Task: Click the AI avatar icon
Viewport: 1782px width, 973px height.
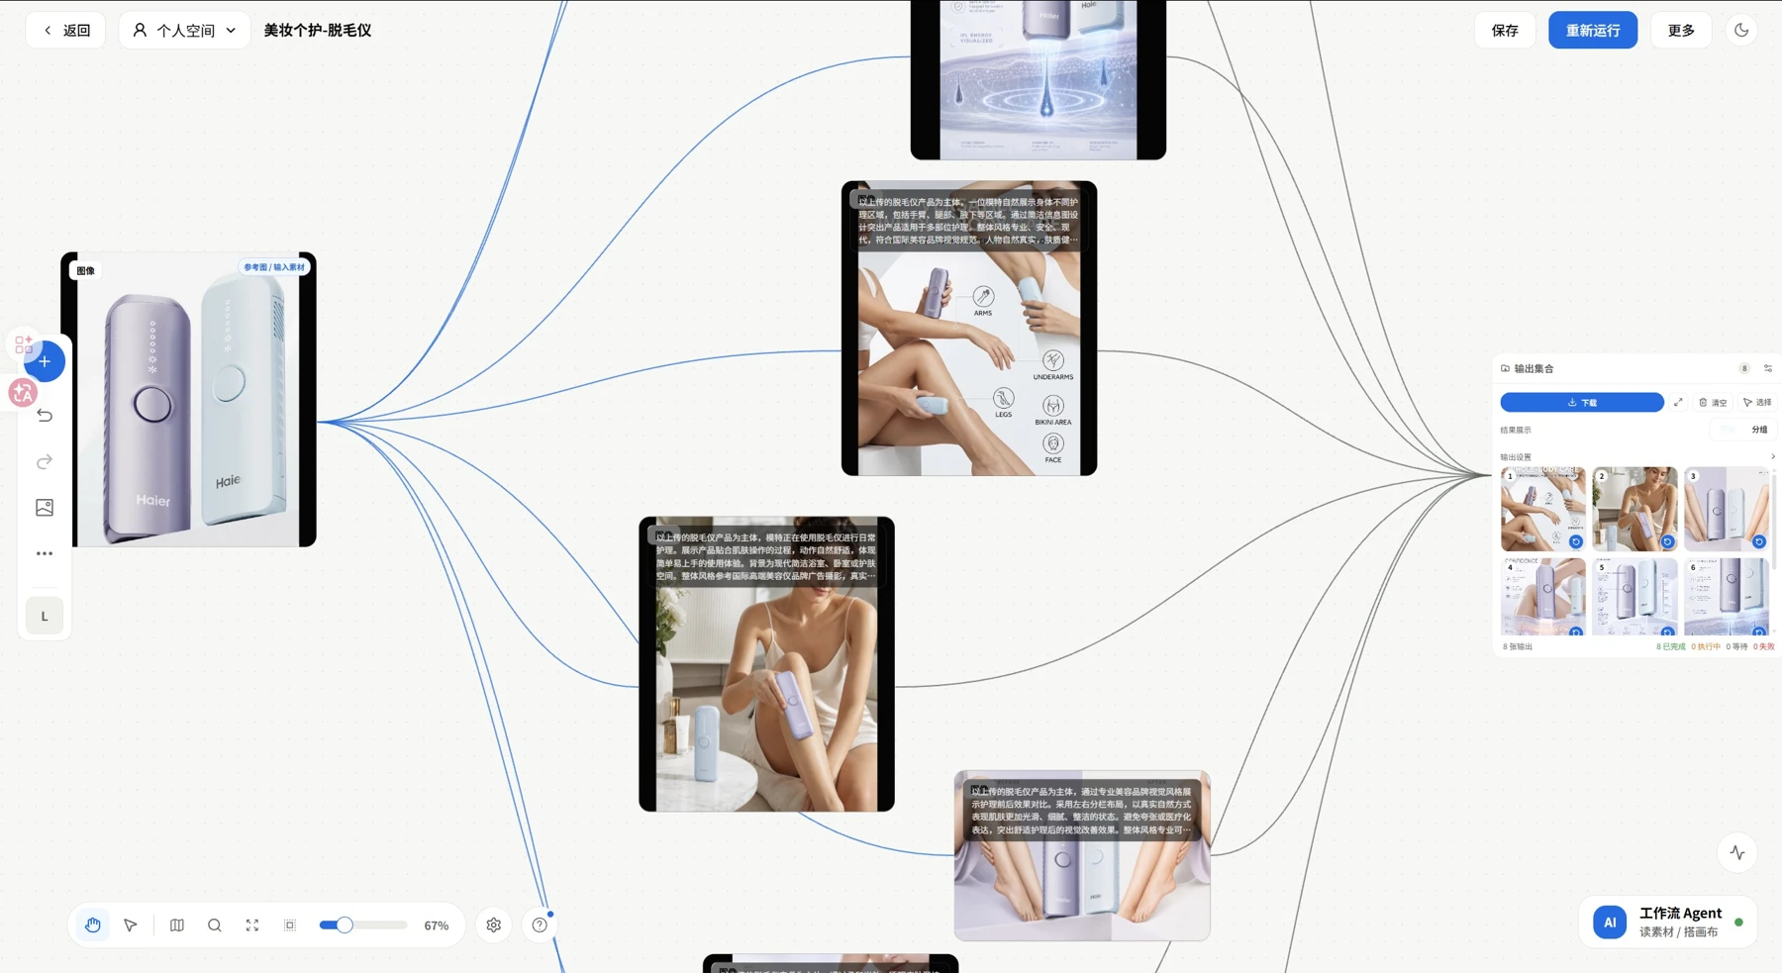Action: (x=1610, y=923)
